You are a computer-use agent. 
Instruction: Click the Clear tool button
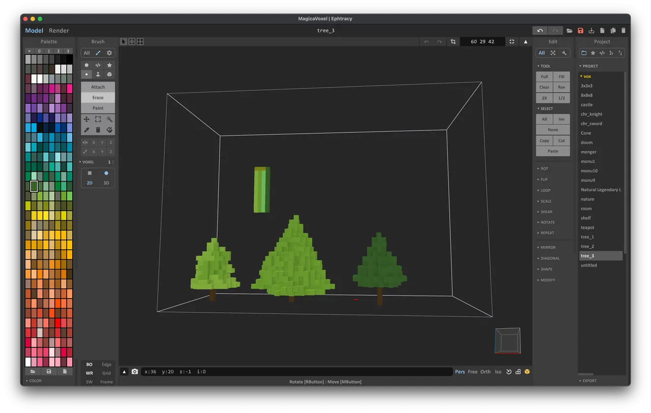coord(544,87)
